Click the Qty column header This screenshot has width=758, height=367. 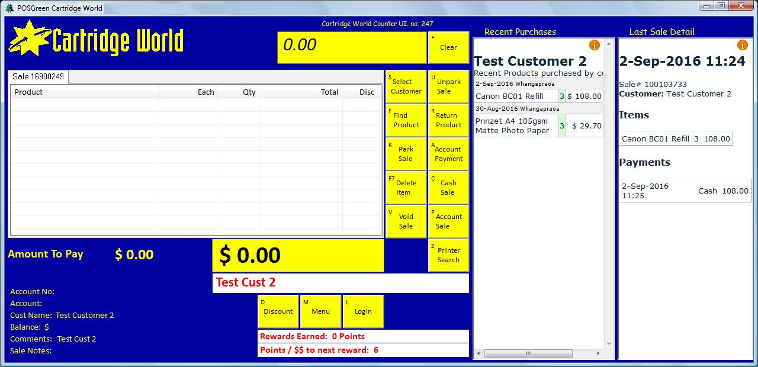tap(239, 92)
